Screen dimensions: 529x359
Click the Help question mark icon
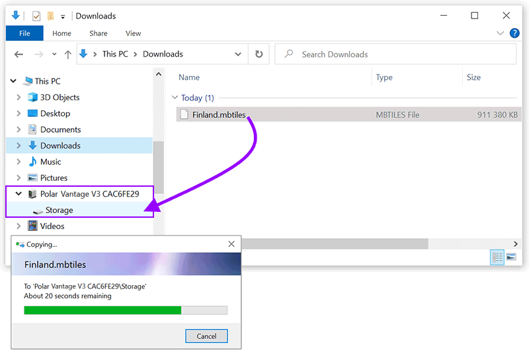click(x=514, y=33)
